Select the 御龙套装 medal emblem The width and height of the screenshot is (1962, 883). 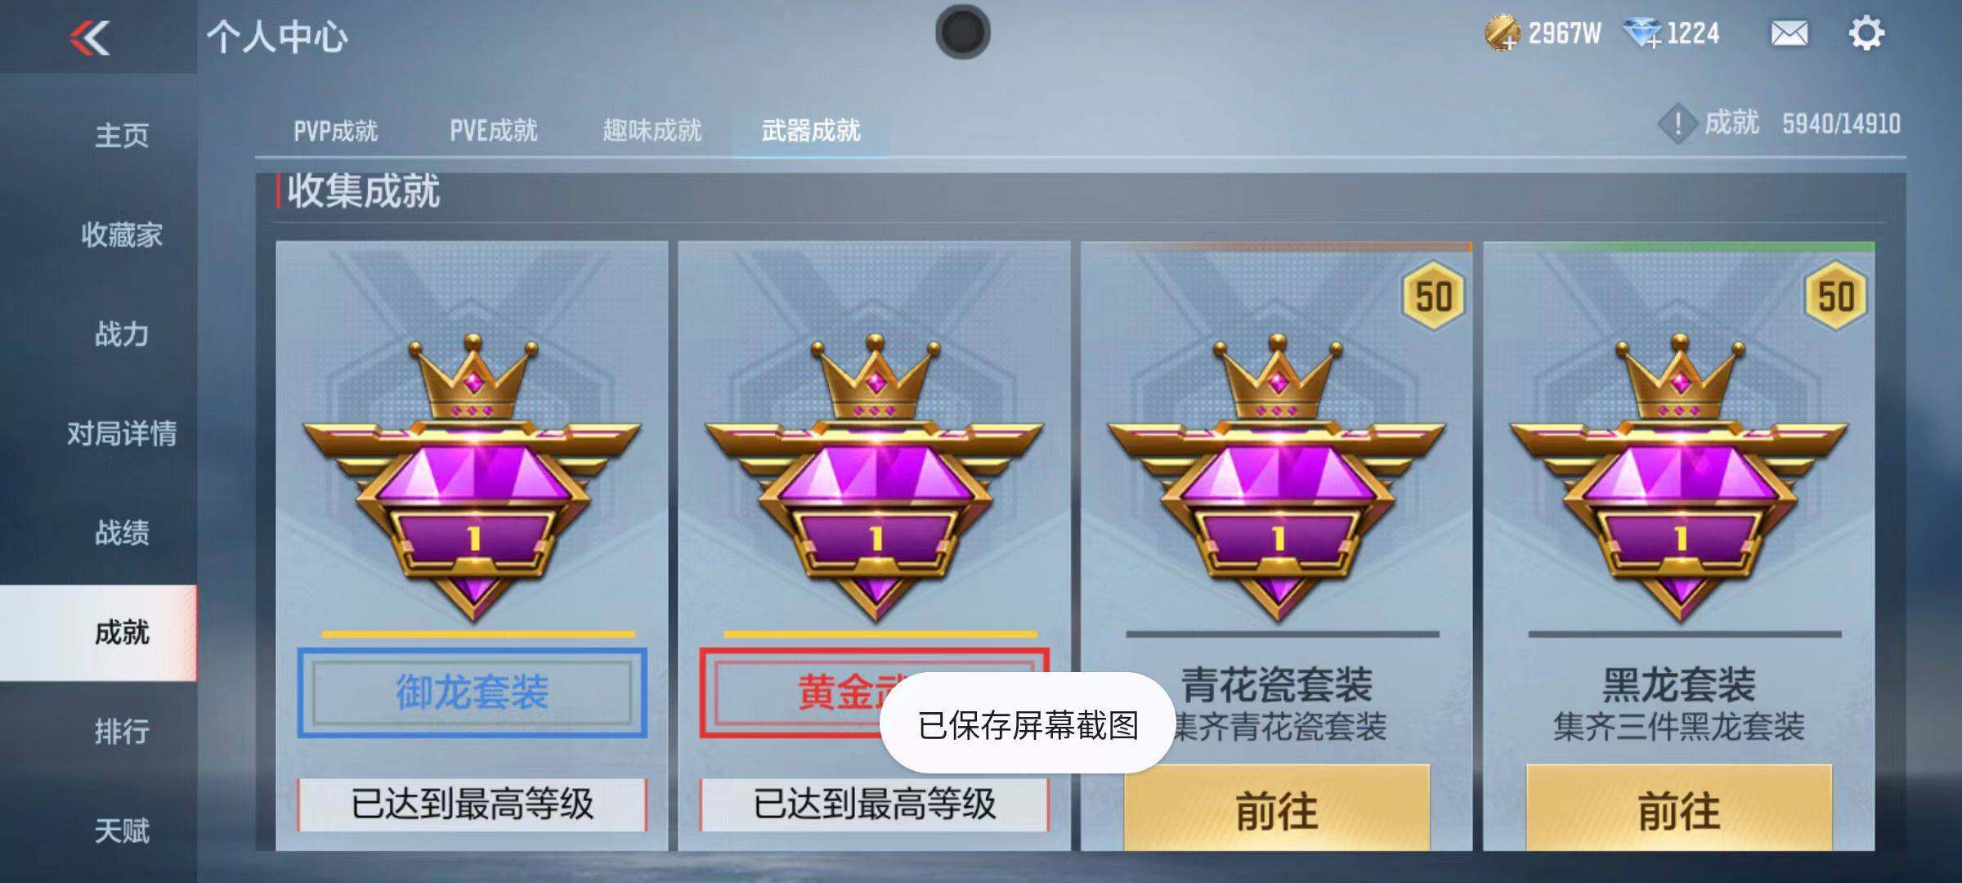pos(472,478)
